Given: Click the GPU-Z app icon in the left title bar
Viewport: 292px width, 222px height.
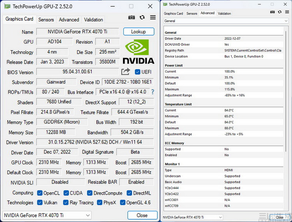Looking at the screenshot, I should [7, 6].
